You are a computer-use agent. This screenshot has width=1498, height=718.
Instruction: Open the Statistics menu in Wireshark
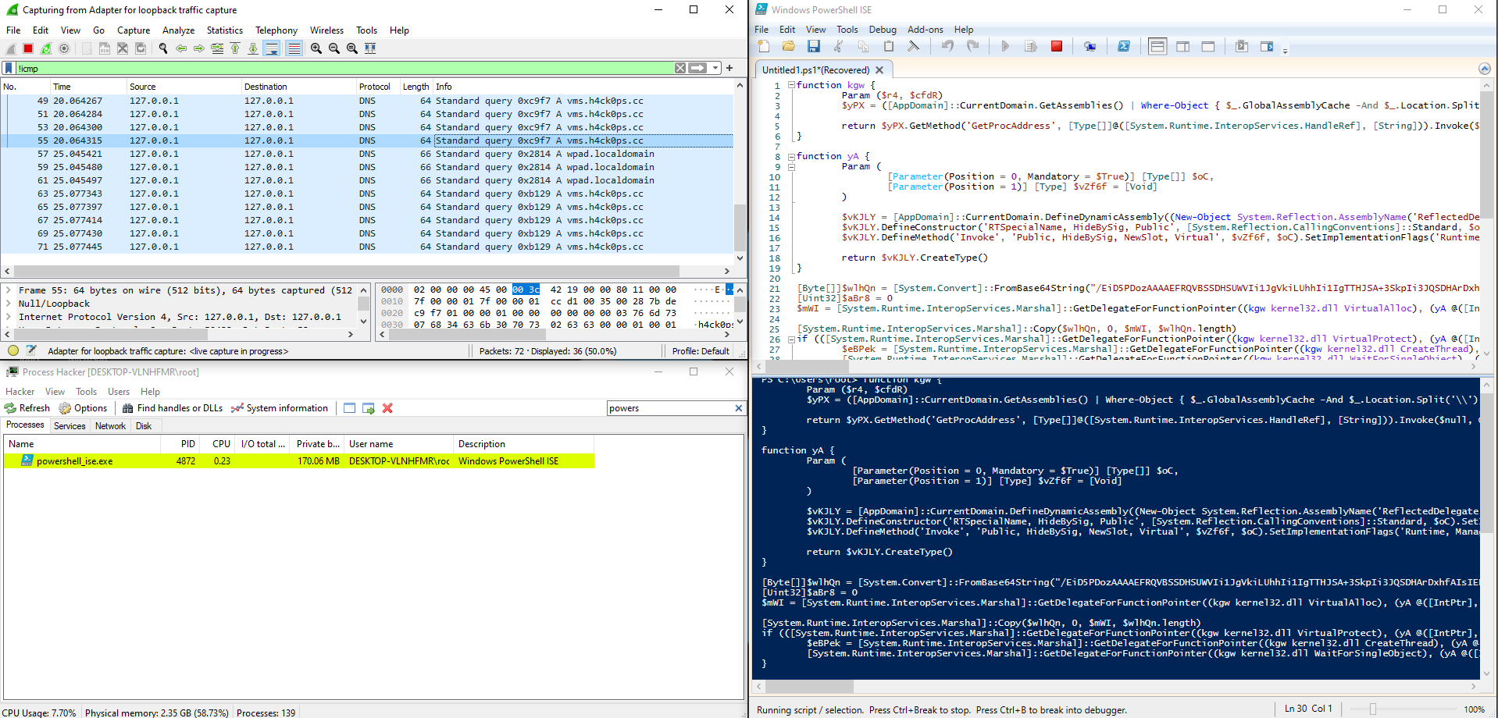pyautogui.click(x=225, y=30)
